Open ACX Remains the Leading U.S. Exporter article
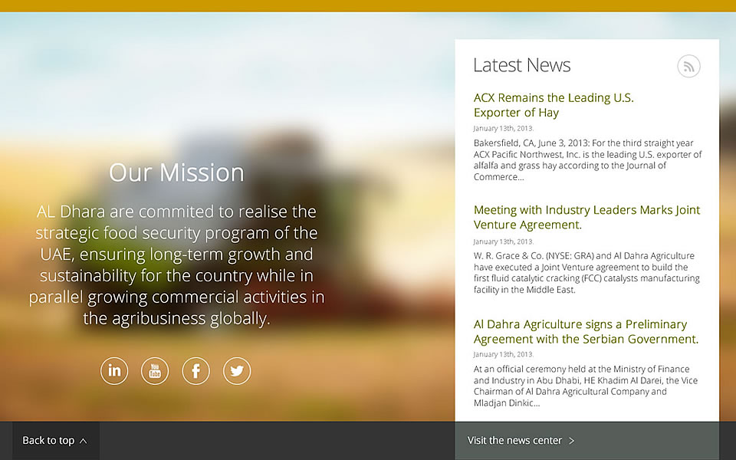Image resolution: width=736 pixels, height=460 pixels. [x=554, y=105]
